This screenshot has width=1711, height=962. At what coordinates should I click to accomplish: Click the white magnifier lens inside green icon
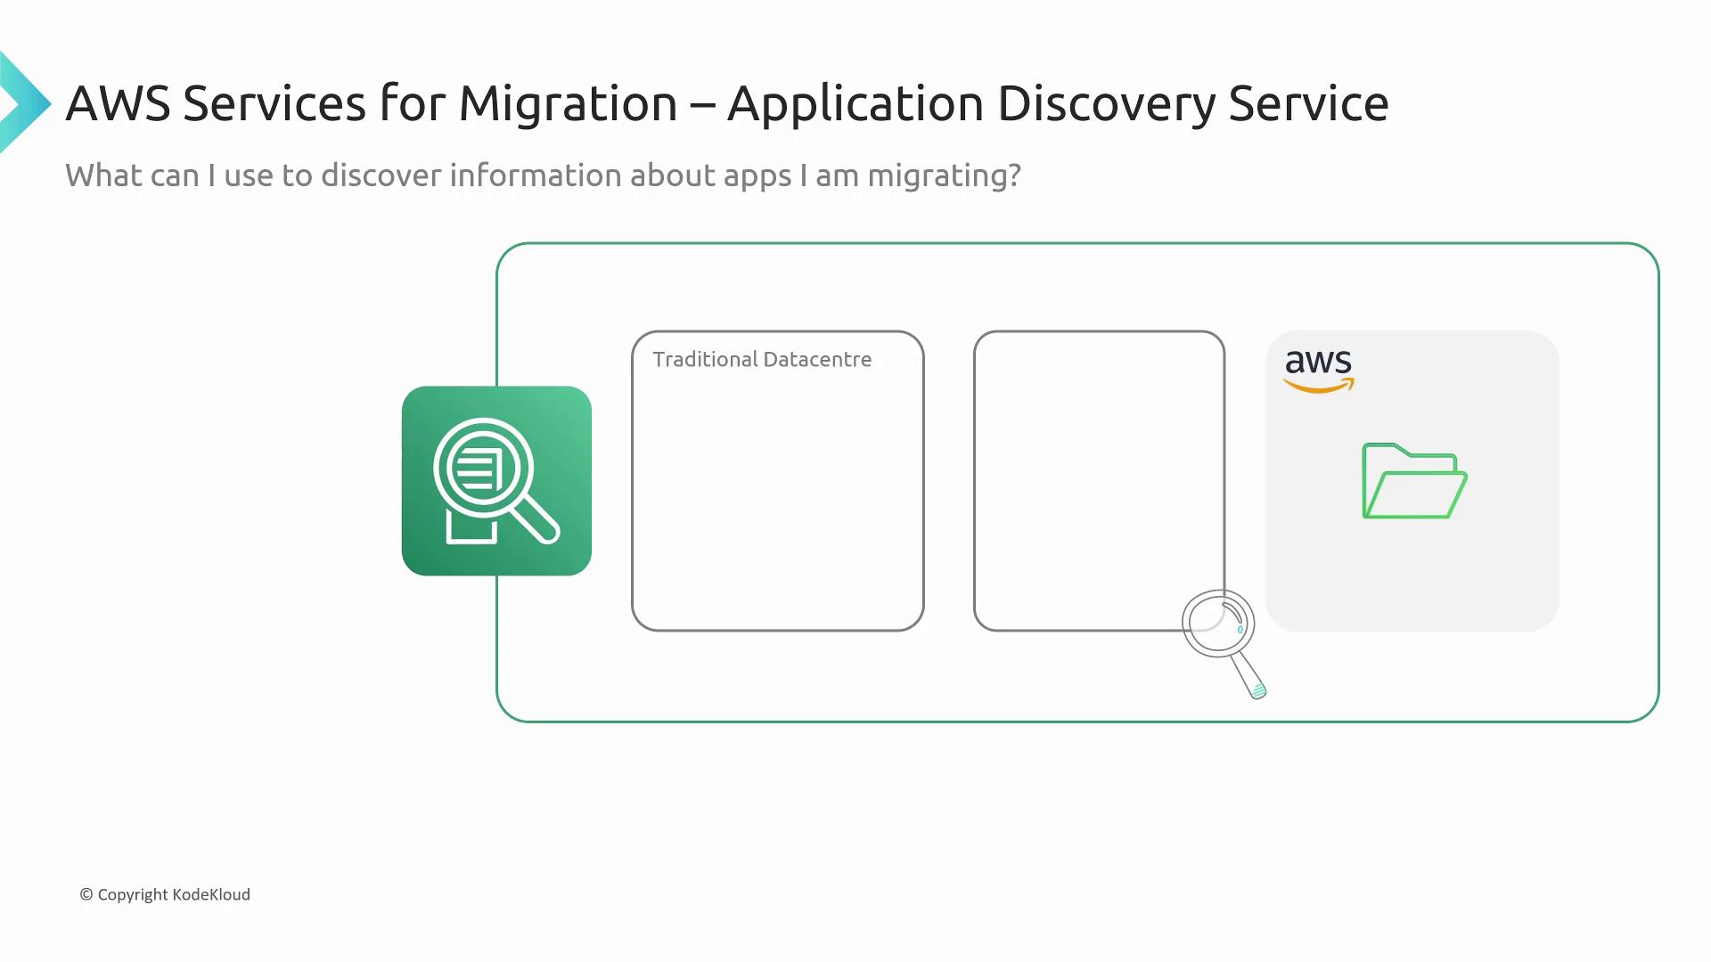[482, 469]
